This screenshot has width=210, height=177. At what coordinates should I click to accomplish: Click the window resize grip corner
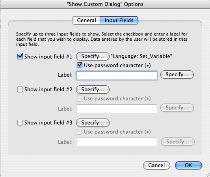coord(207,174)
